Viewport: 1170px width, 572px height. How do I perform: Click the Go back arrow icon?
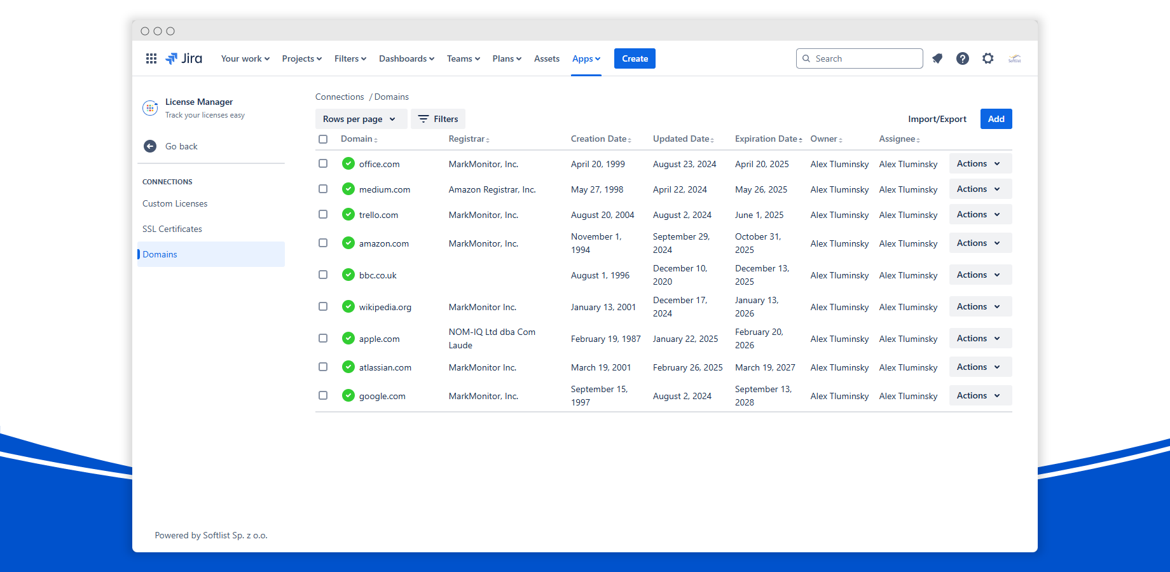pyautogui.click(x=150, y=146)
